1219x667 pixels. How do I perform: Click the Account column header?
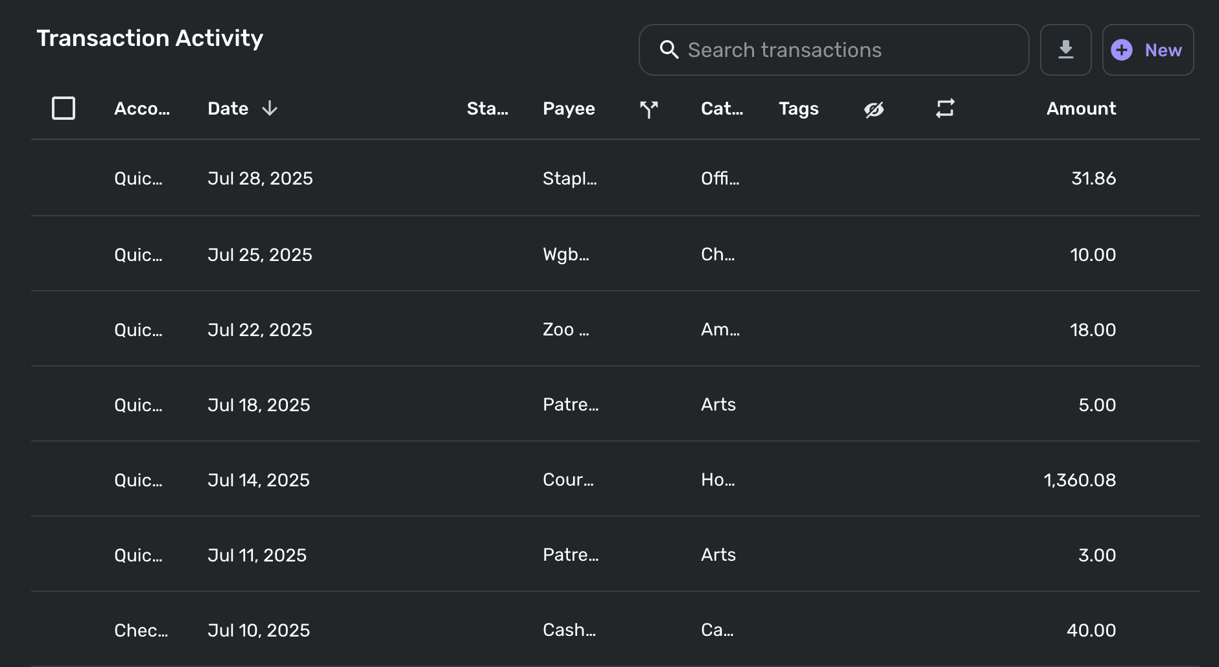pos(142,108)
